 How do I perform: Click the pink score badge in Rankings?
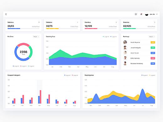click(153, 58)
